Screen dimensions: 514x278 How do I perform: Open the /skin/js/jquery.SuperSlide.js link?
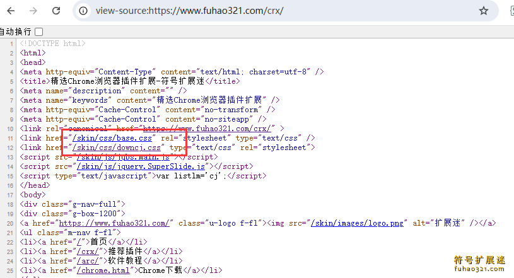tap(141, 166)
